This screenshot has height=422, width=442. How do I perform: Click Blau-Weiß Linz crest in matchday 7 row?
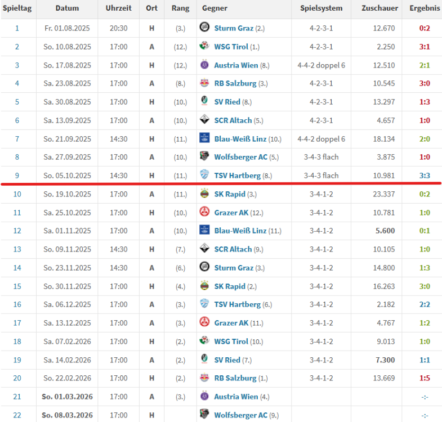pyautogui.click(x=205, y=138)
